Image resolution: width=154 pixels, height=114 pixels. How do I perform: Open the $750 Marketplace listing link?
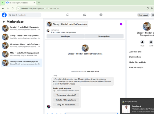coord(63,32)
